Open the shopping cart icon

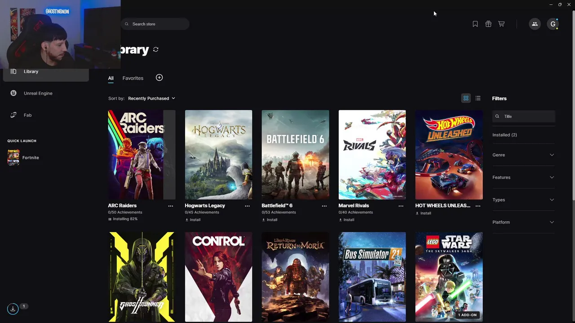(x=501, y=24)
